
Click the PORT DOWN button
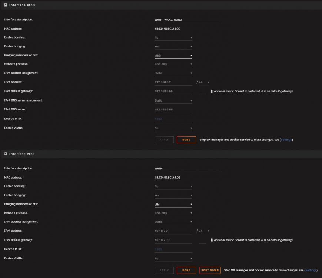coord(210,270)
